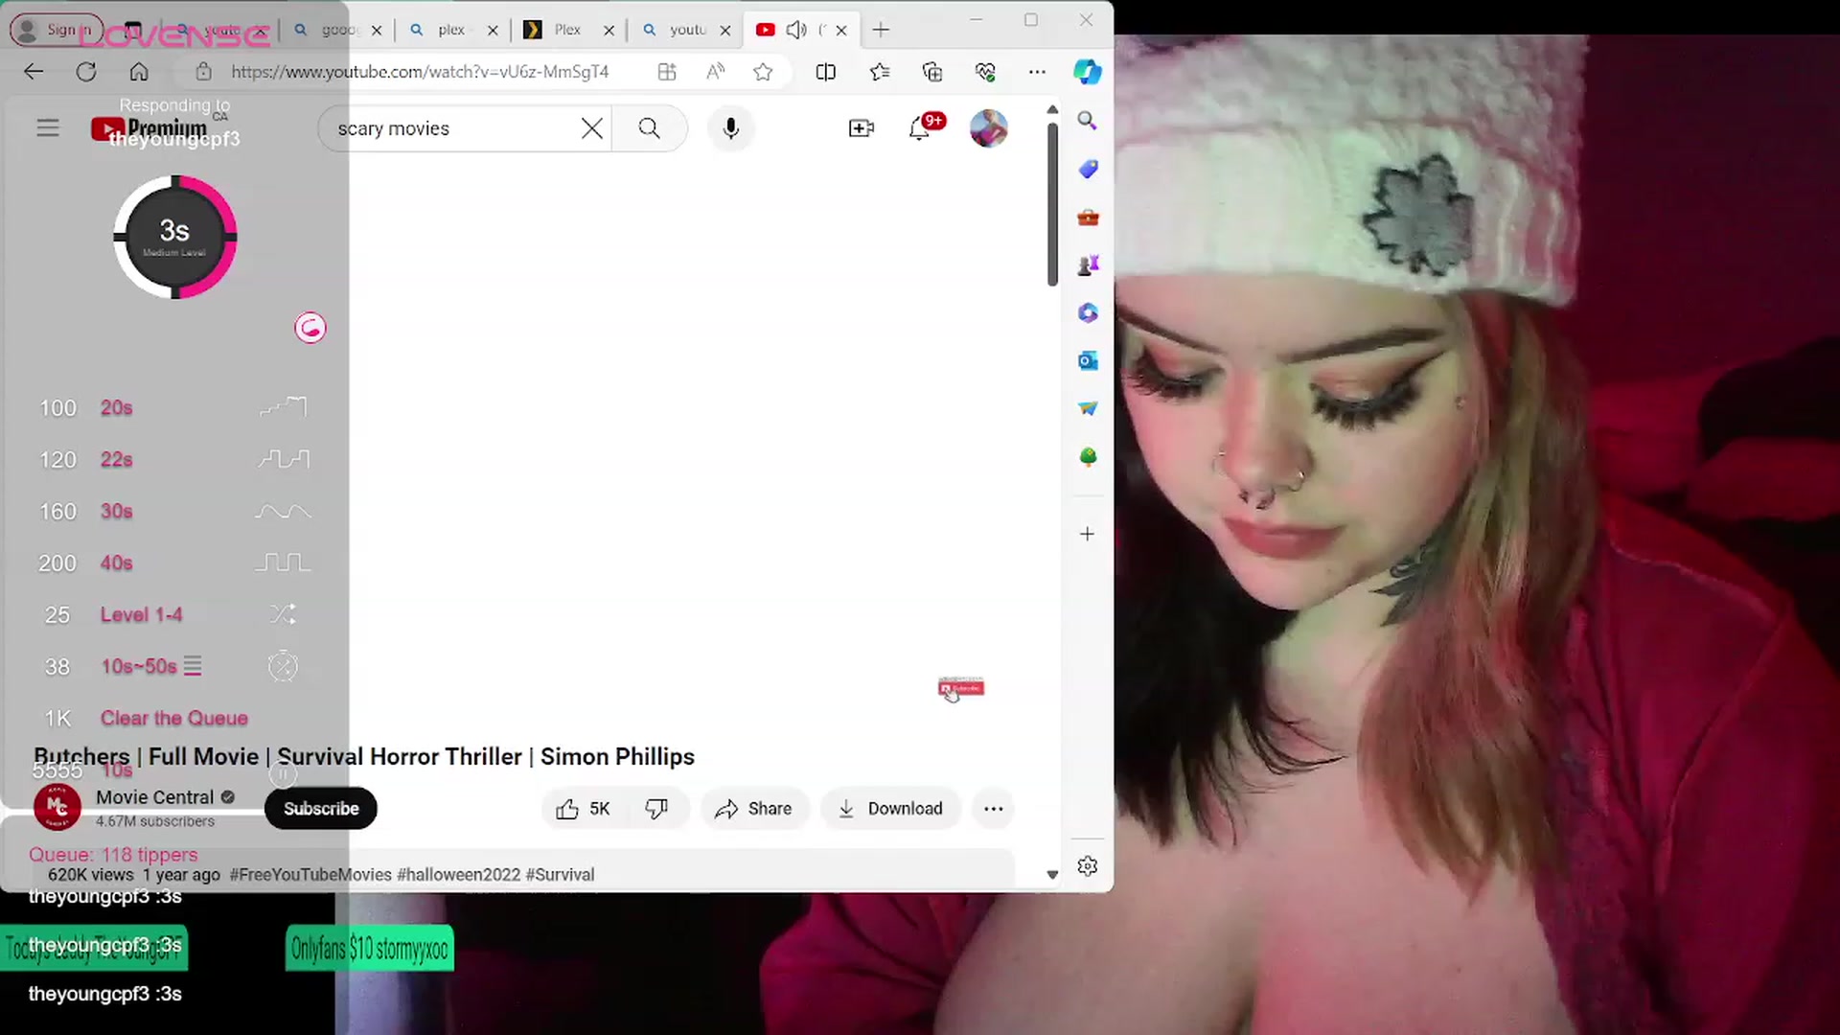Submit YouTube search with magnifier button
The width and height of the screenshot is (1840, 1035).
(649, 128)
